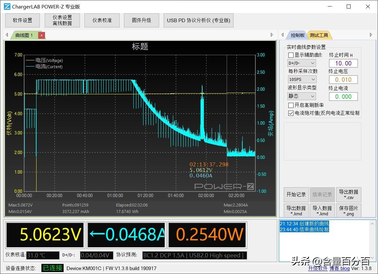
Task: Switch to the 测试工具 tab
Action: click(x=319, y=35)
